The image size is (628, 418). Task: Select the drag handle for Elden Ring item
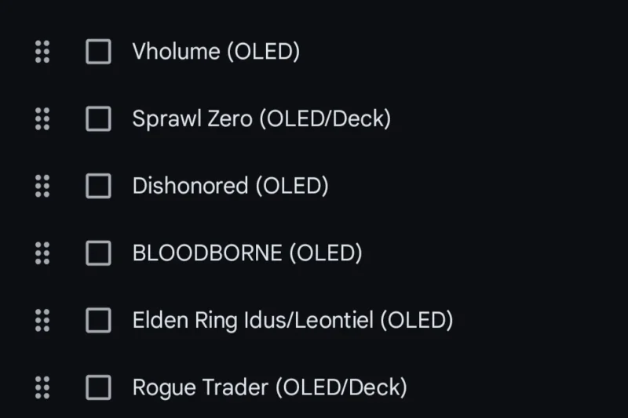[42, 321]
